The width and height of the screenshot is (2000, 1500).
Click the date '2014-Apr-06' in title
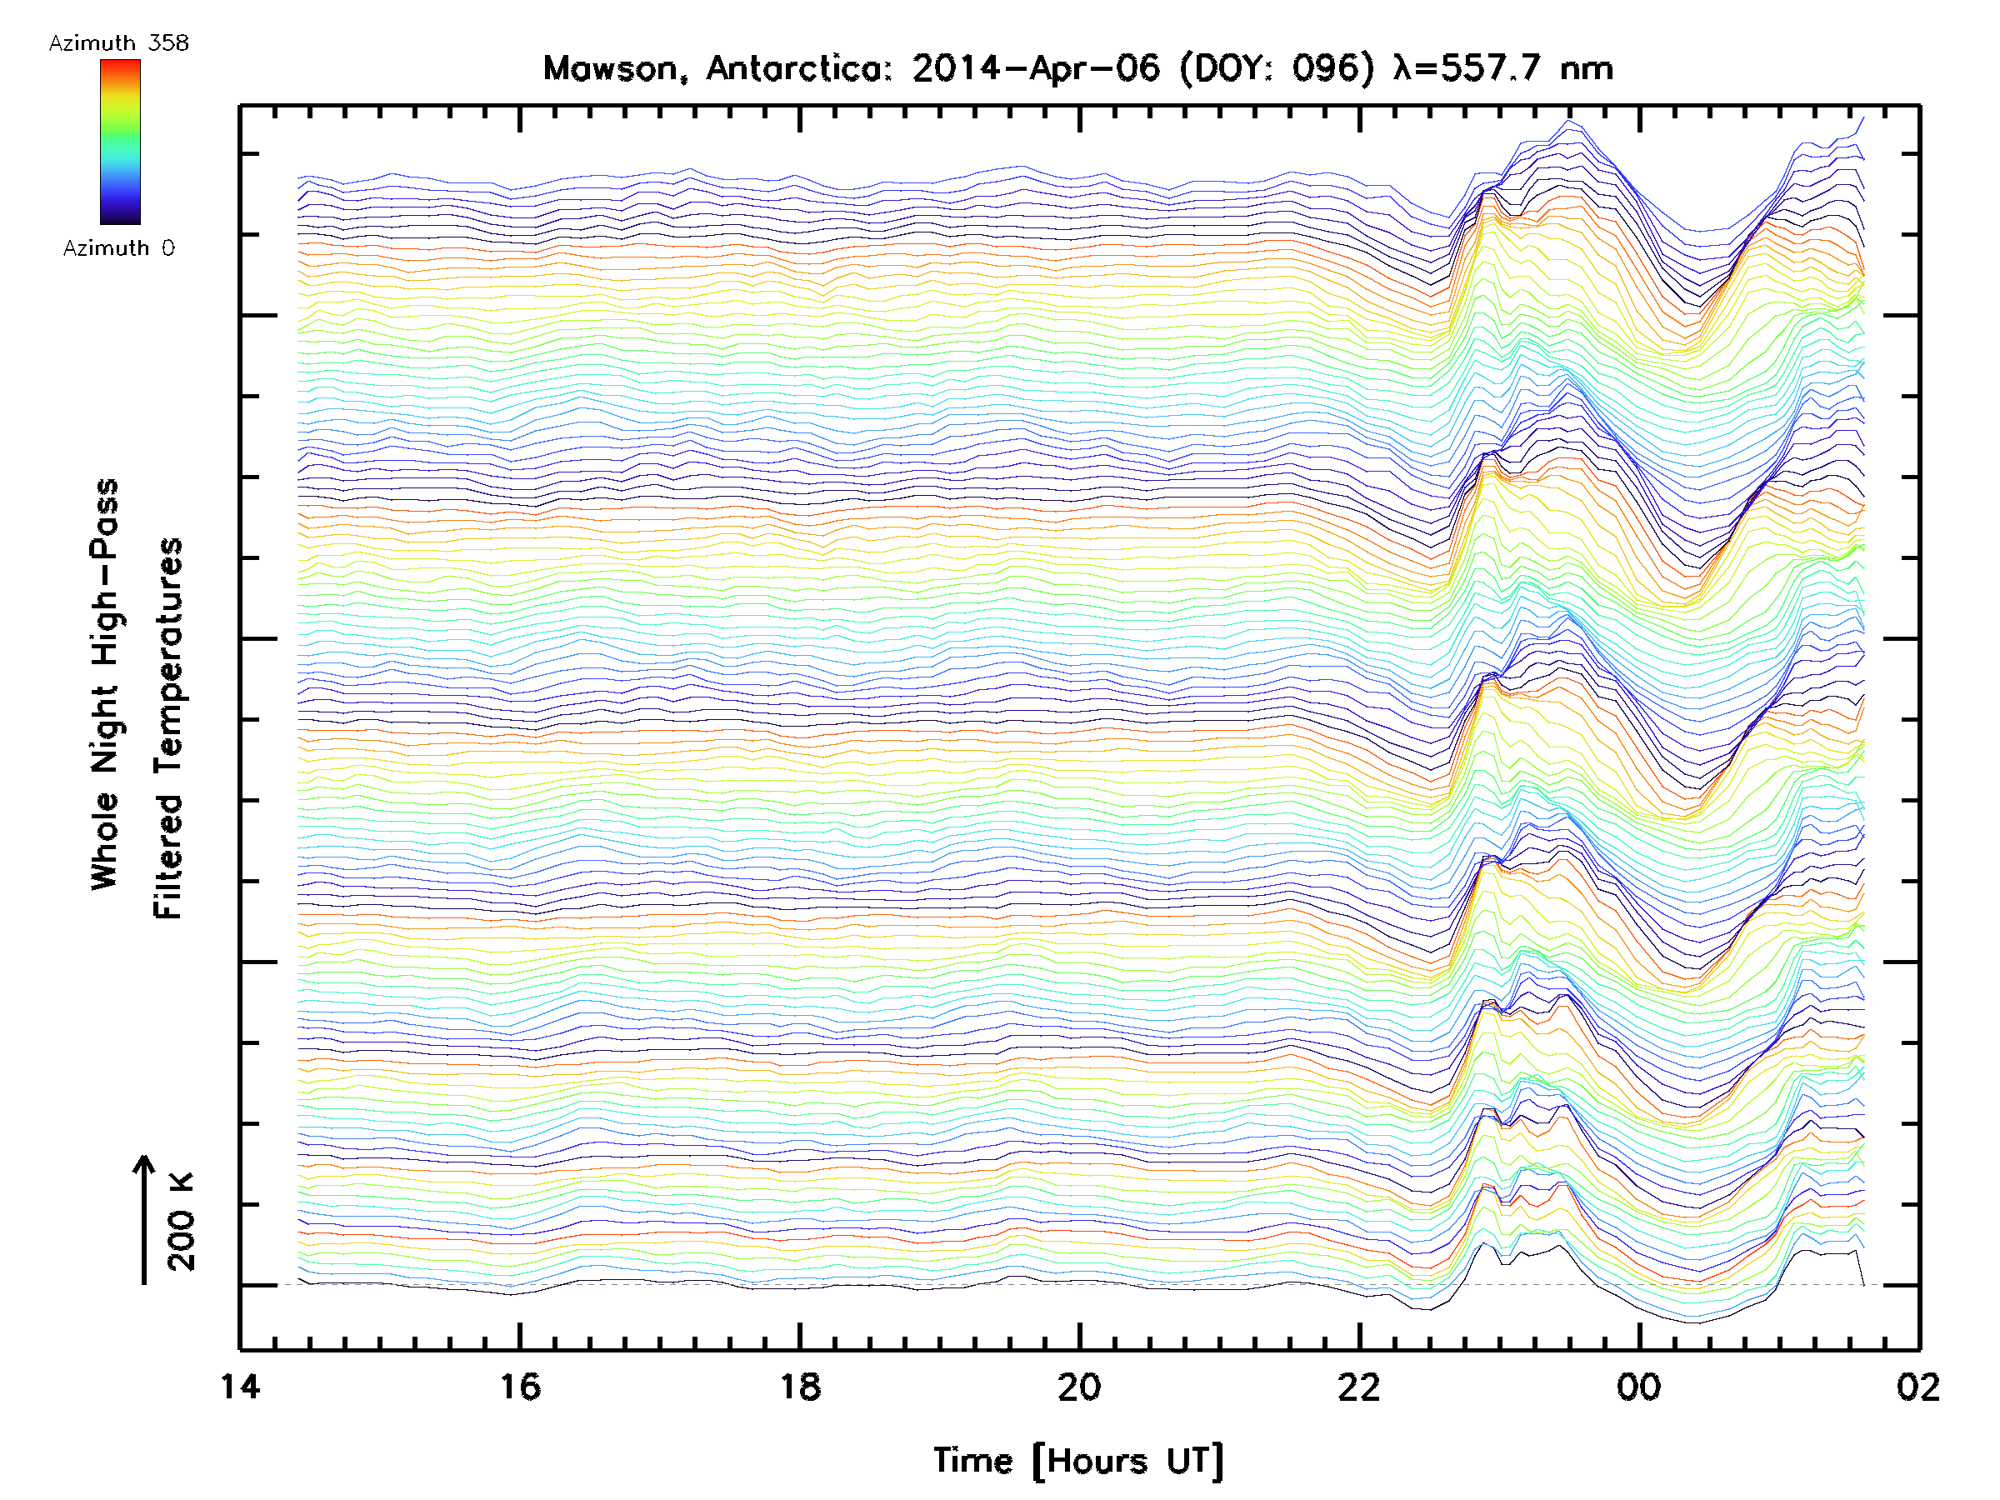point(1035,68)
